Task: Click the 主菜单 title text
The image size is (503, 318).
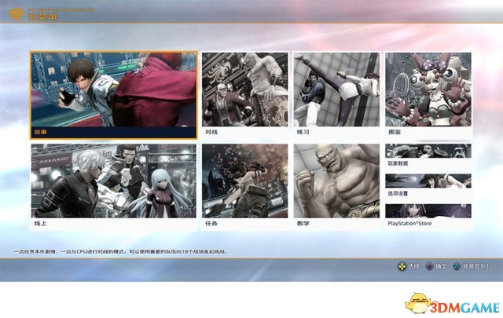Action: (x=42, y=17)
